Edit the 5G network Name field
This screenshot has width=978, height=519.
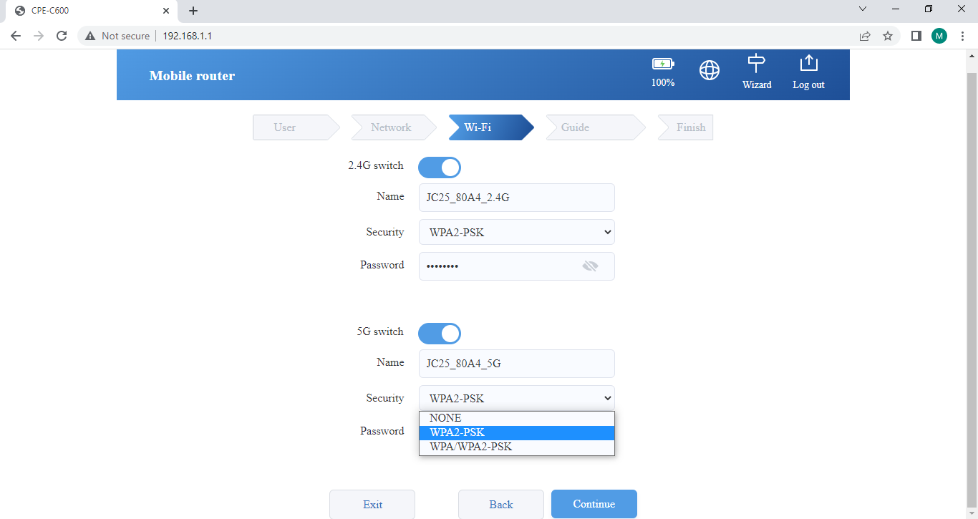517,364
